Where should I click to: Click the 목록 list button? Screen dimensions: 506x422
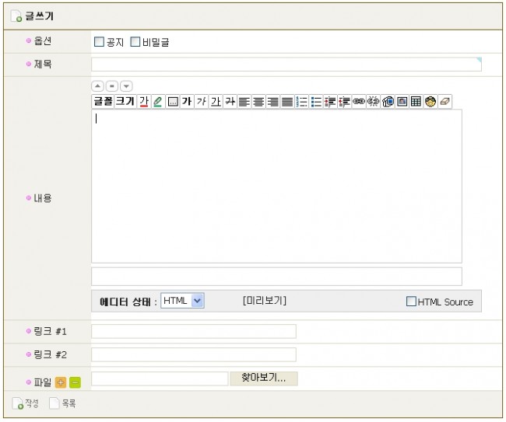[x=62, y=403]
